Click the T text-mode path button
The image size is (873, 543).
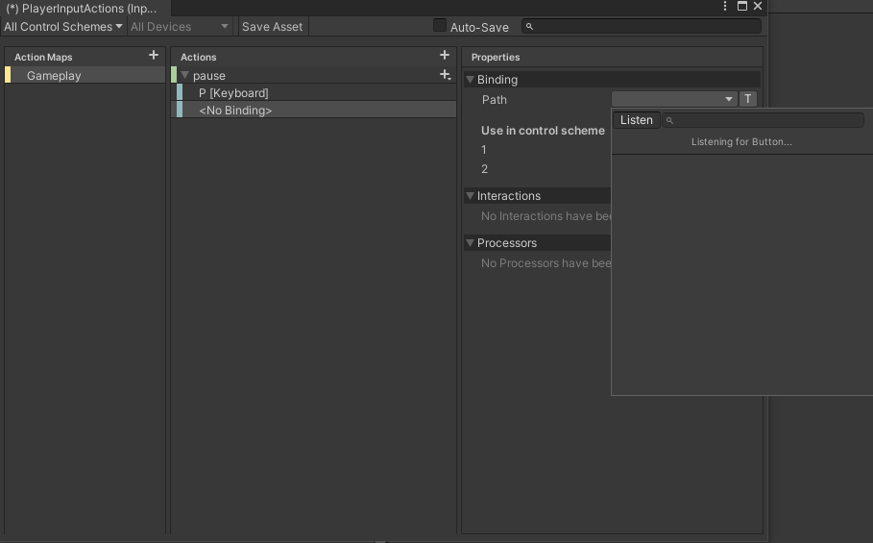point(748,99)
